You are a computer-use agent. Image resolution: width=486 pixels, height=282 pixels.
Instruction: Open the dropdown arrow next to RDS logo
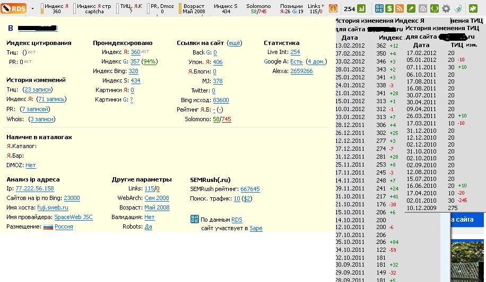[x=32, y=8]
